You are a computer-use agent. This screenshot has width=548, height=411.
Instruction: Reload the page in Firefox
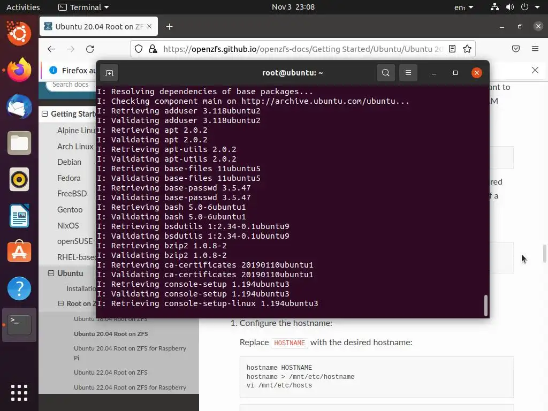(x=90, y=49)
